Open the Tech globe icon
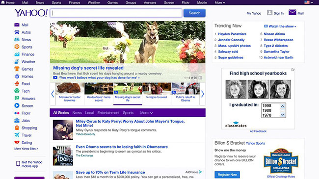This screenshot has width=319, height=179. point(17,91)
